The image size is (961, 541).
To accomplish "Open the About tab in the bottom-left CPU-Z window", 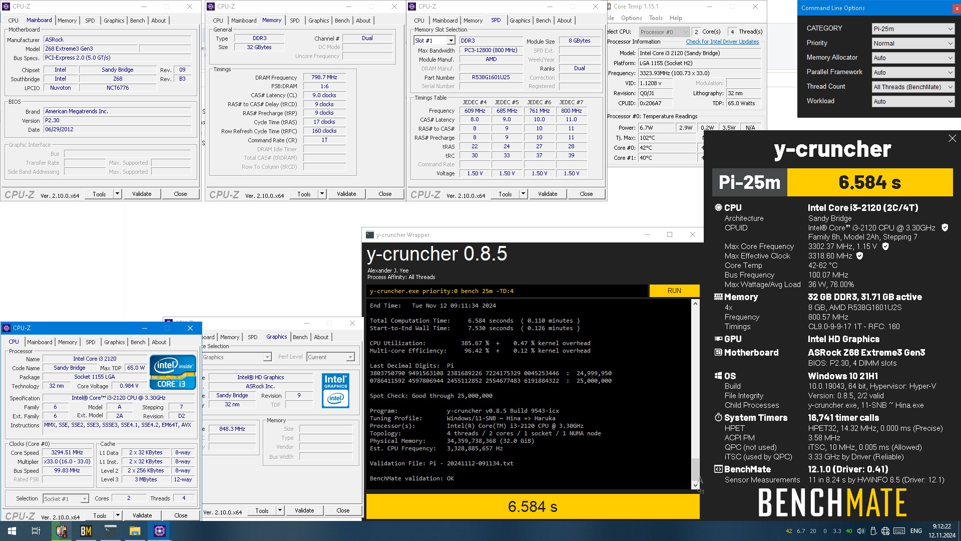I will click(159, 342).
